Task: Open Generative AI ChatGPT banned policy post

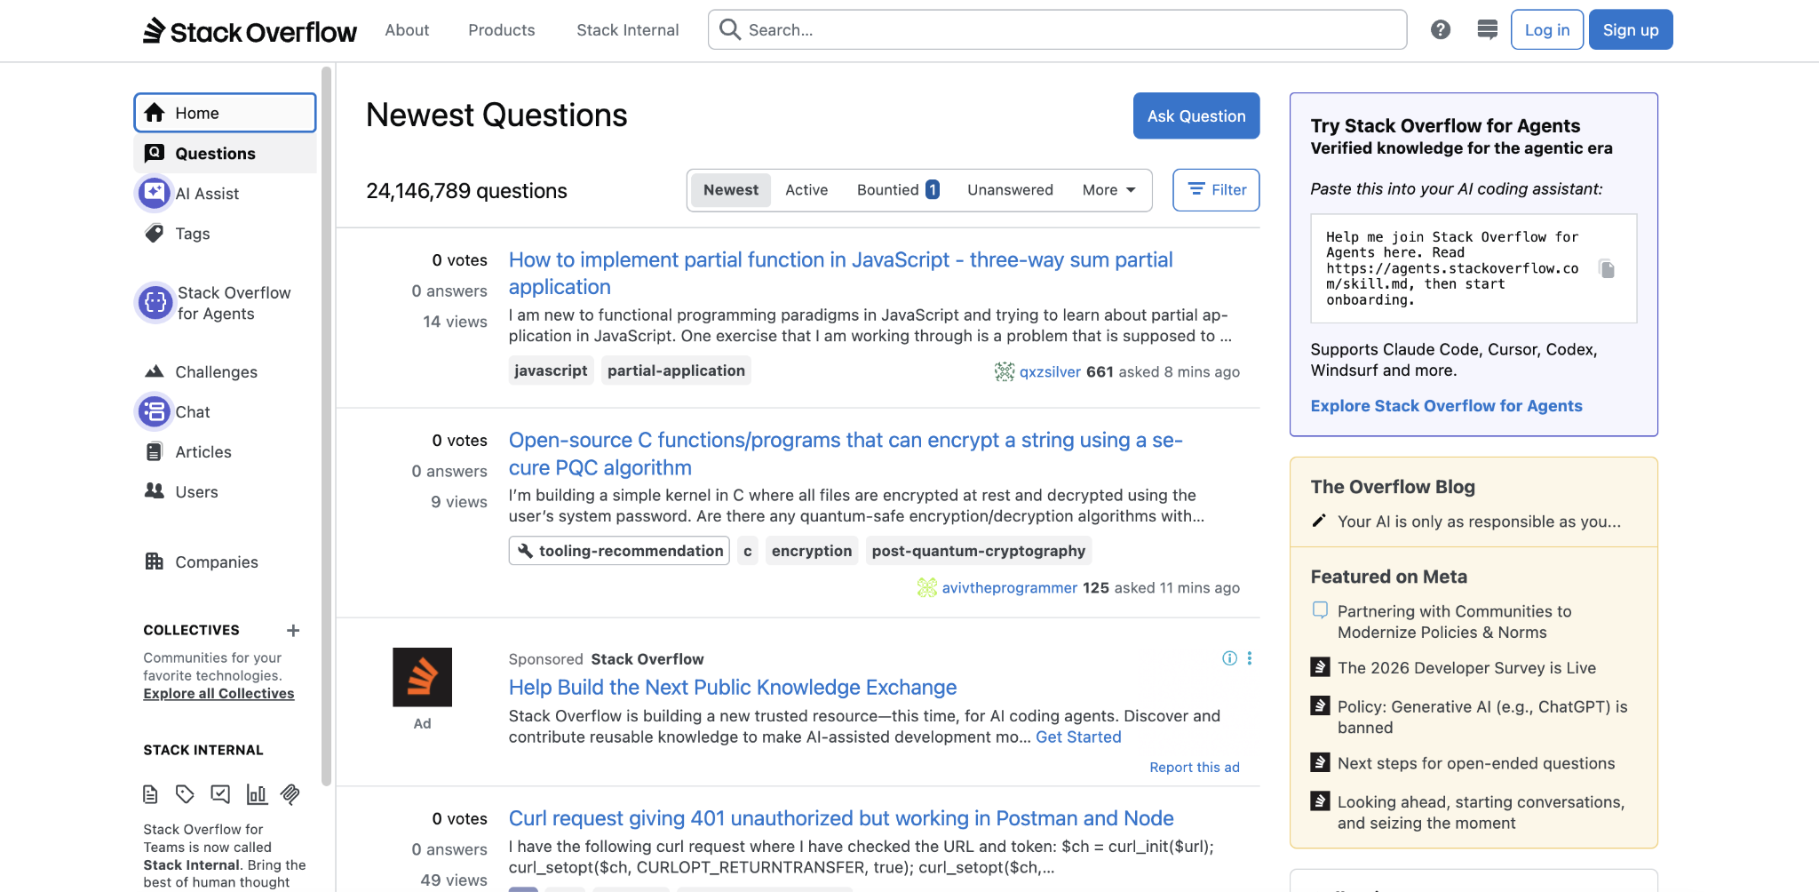Action: click(1482, 717)
